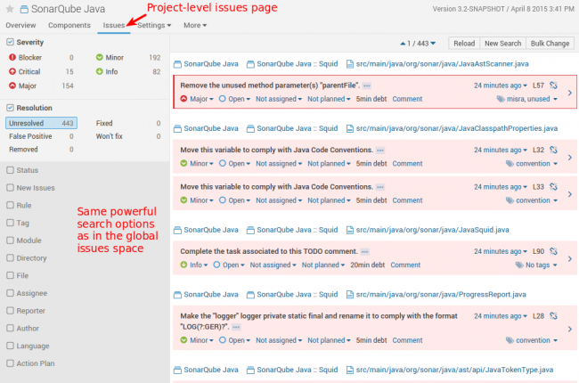The image size is (579, 383).
Task: Click file icon beside JavaSquid.java path
Action: pyautogui.click(x=349, y=230)
